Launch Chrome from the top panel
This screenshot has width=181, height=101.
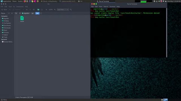point(32,1)
